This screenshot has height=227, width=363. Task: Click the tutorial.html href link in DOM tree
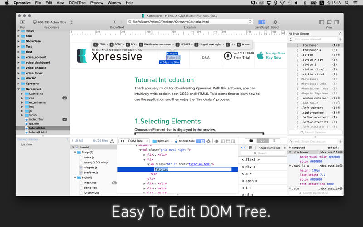[200, 164]
